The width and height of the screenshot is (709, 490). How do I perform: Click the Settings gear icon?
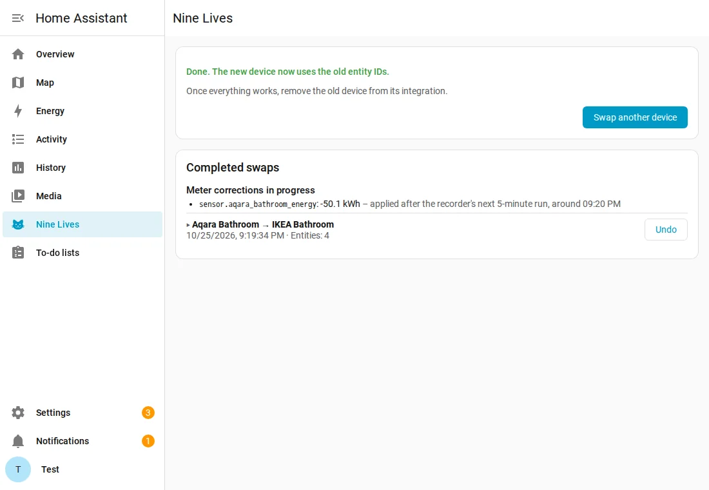(18, 413)
